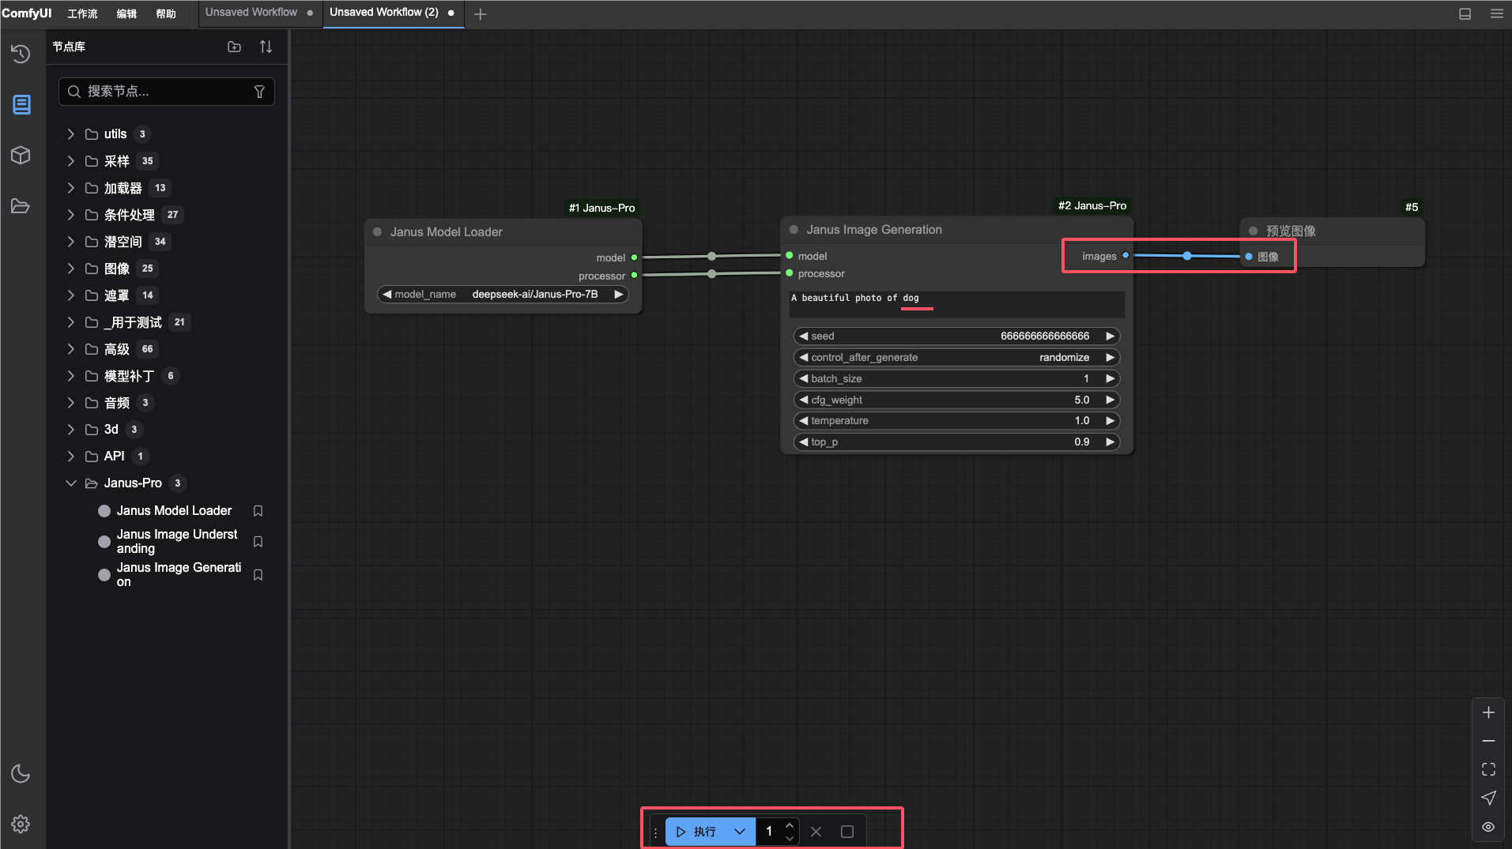Expand the _用于测试 folder

pos(70,322)
